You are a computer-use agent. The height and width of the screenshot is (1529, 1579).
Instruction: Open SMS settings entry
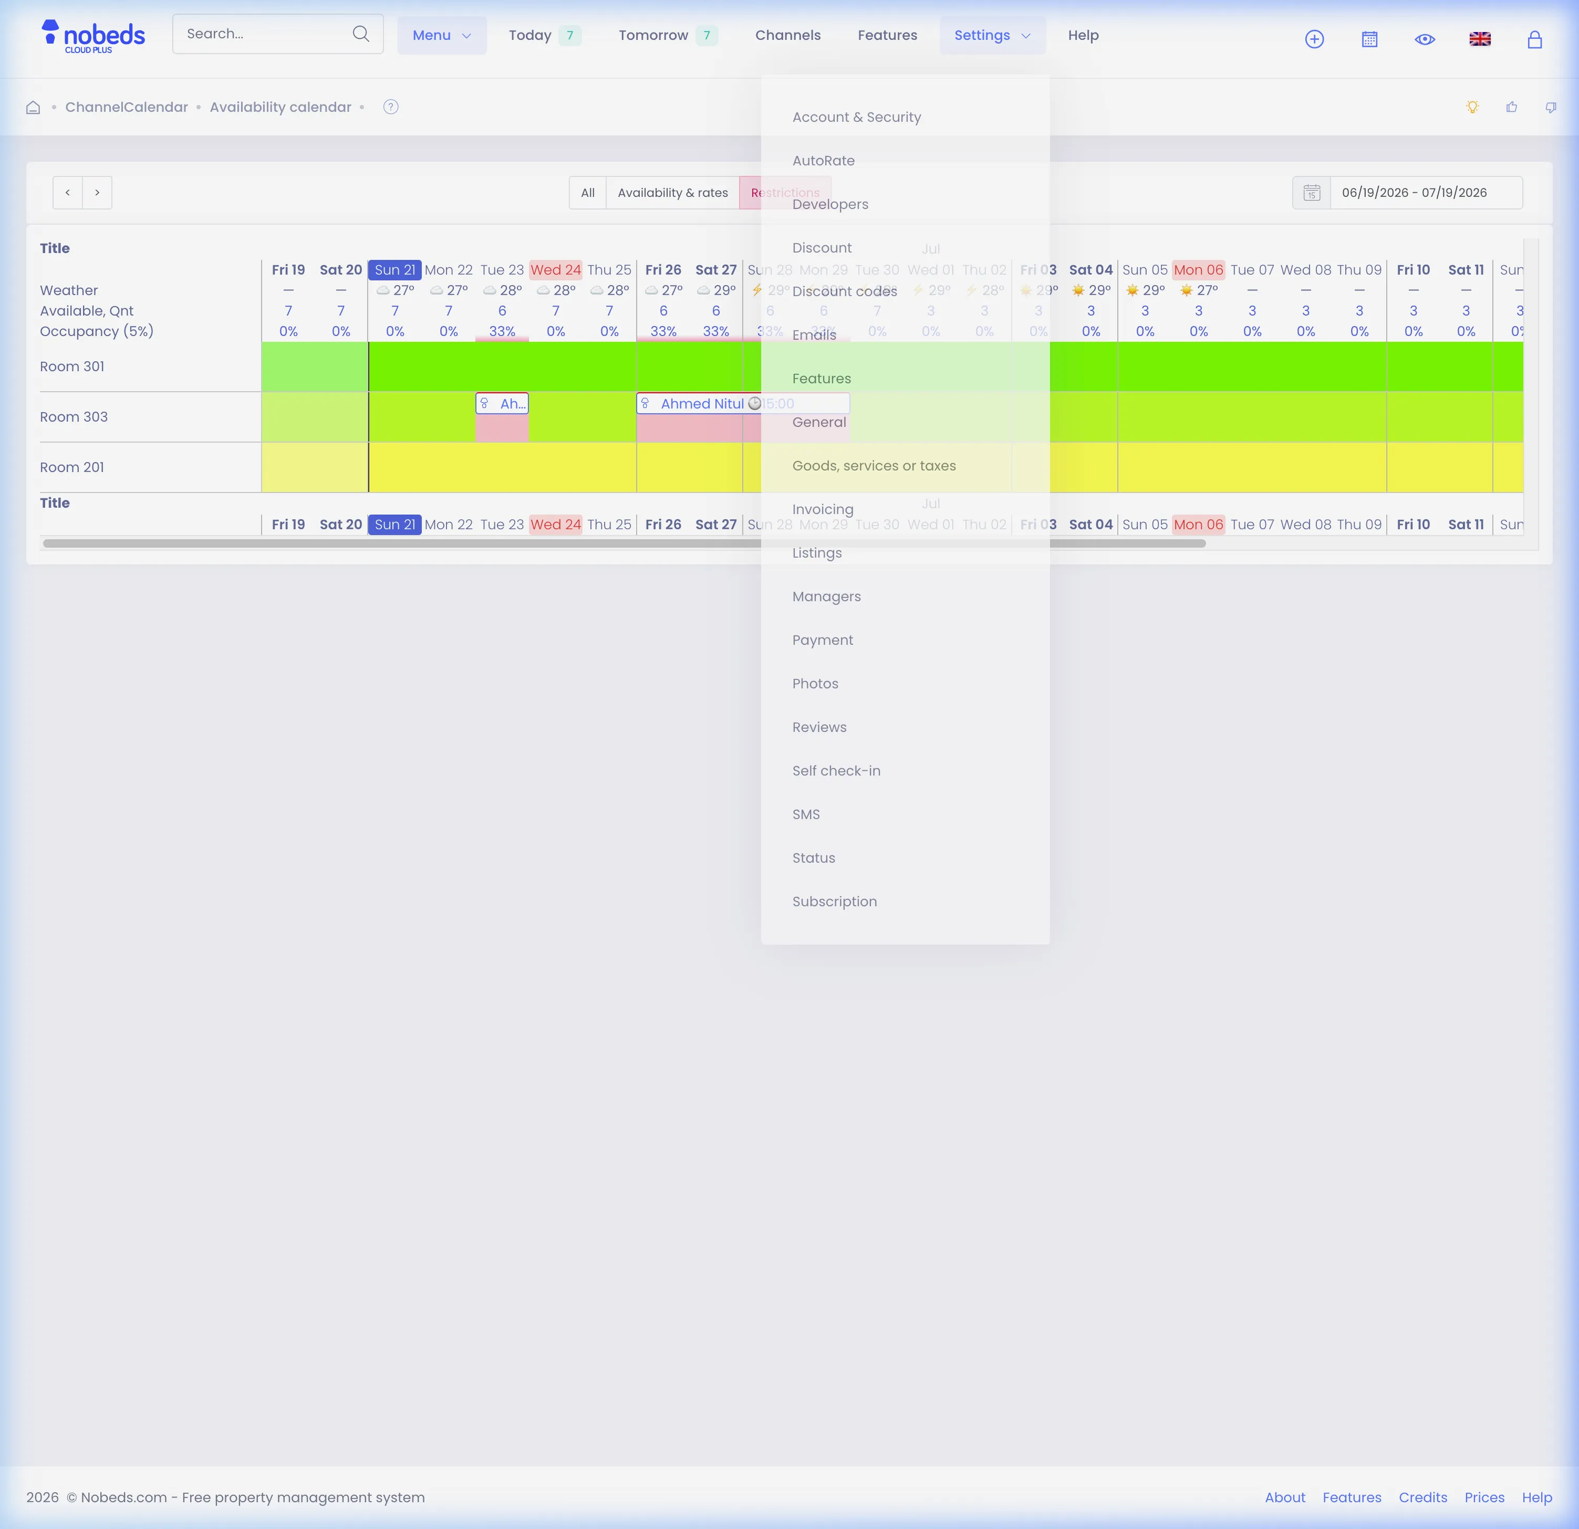(806, 814)
